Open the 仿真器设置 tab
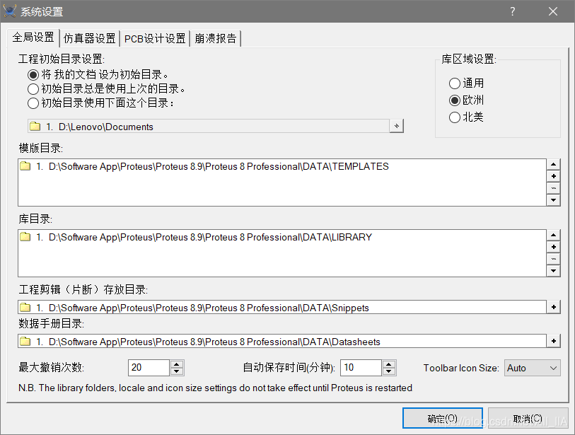 [x=90, y=38]
